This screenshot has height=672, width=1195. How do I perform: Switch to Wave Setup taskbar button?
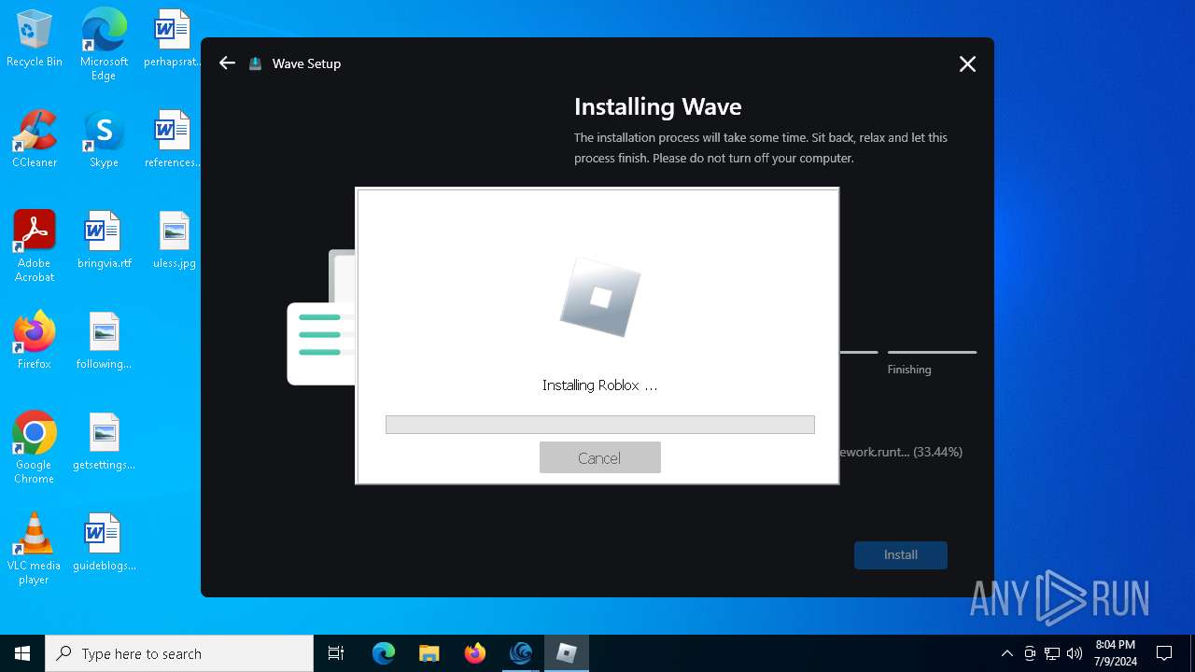[x=521, y=653]
